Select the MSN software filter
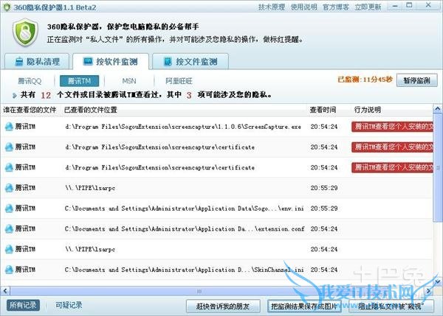 click(x=129, y=81)
